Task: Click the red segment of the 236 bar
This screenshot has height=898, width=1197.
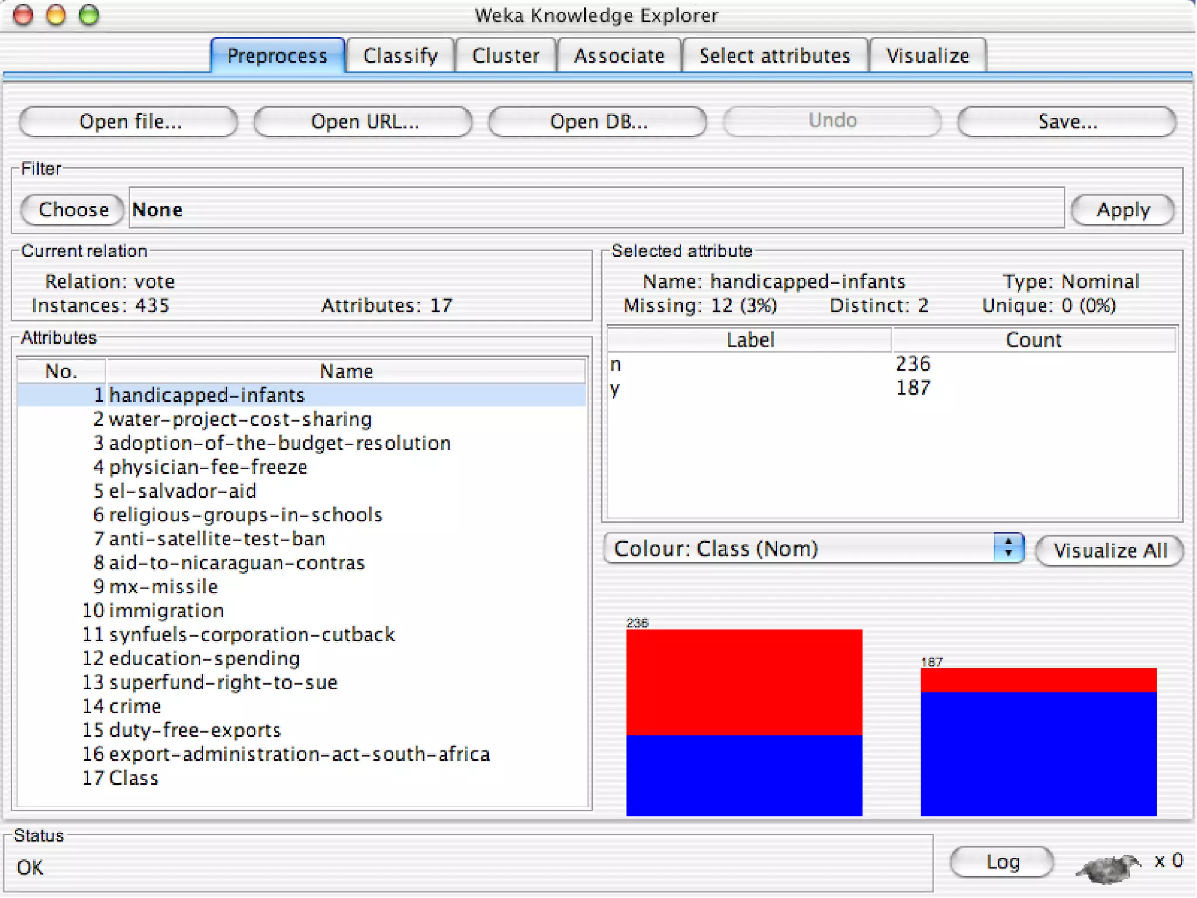Action: tap(743, 681)
